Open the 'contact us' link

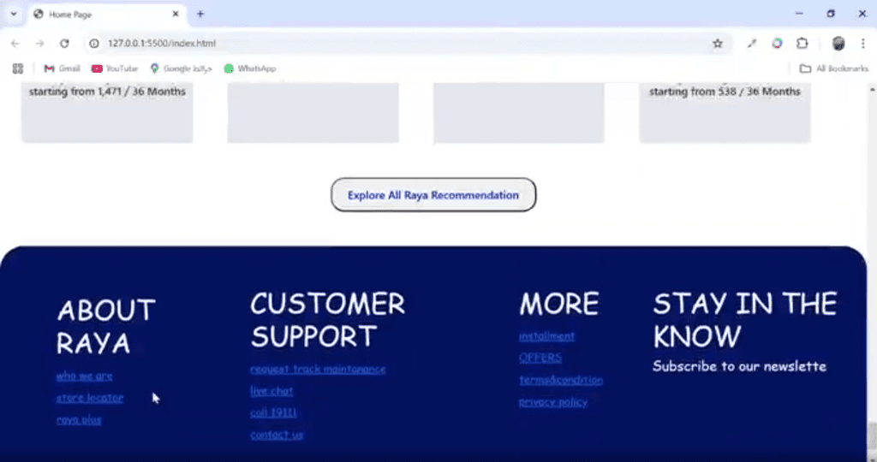tap(277, 435)
